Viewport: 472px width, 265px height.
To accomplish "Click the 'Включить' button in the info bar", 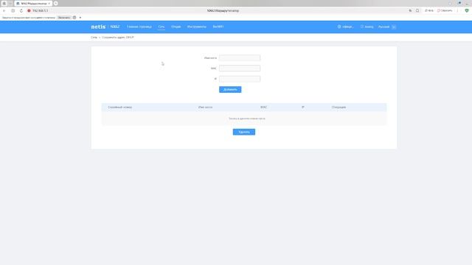I will tap(64, 18).
